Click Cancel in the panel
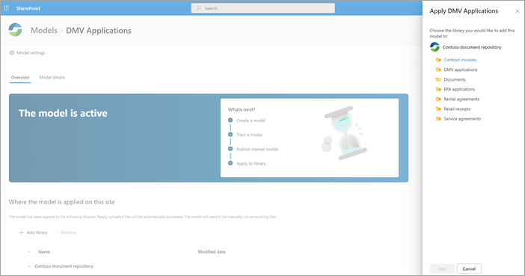The image size is (525, 276). (x=469, y=269)
